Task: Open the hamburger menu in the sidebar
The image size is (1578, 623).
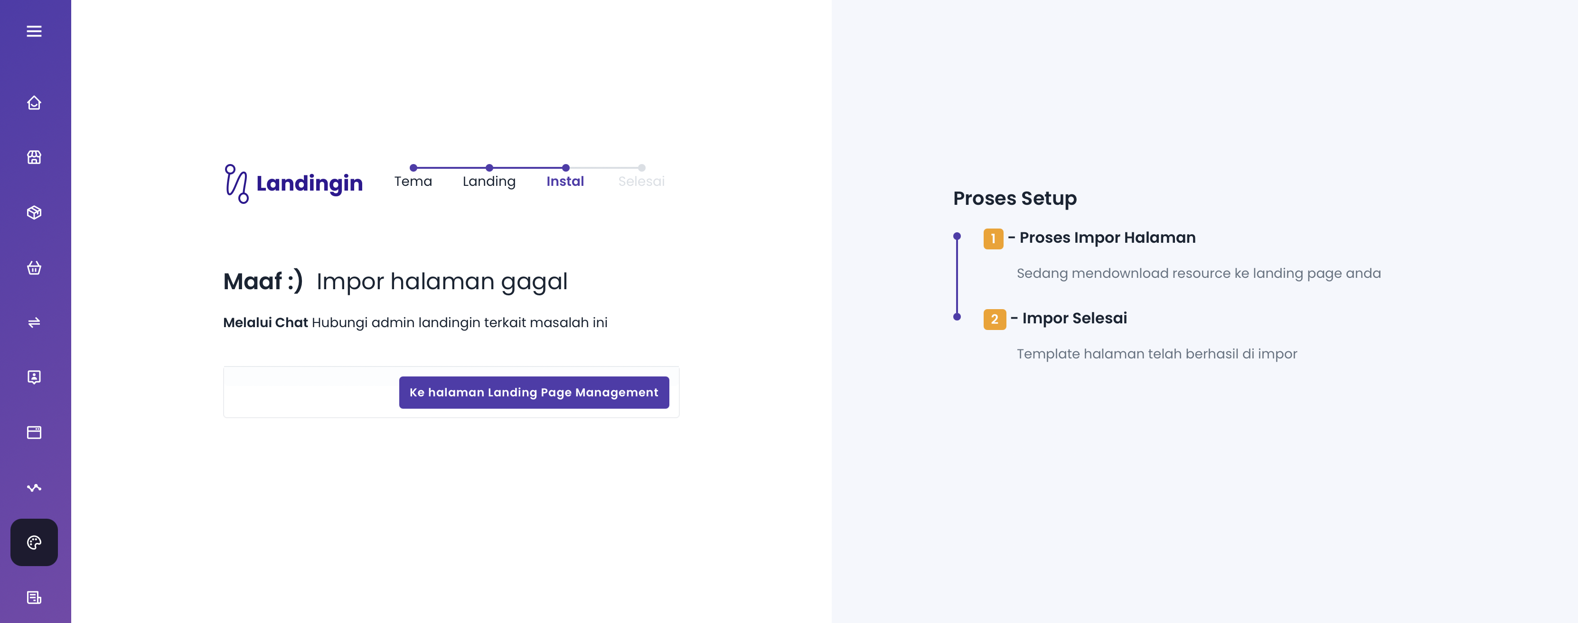Action: pos(34,31)
